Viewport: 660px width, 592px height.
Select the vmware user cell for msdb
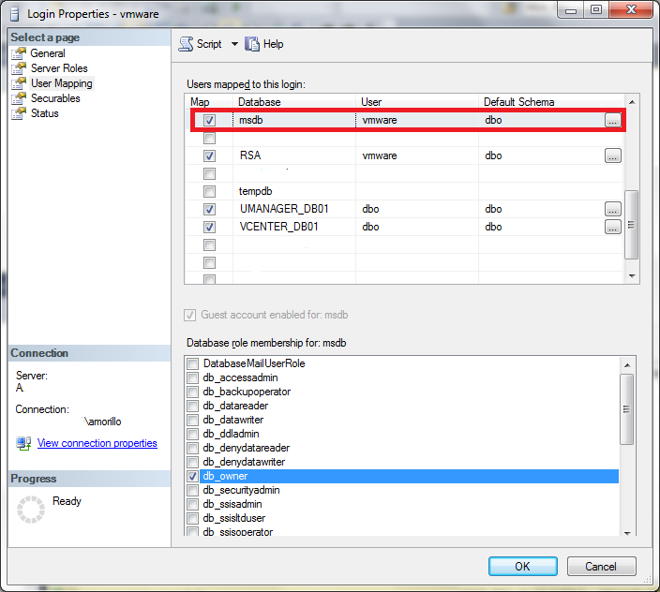pos(417,120)
